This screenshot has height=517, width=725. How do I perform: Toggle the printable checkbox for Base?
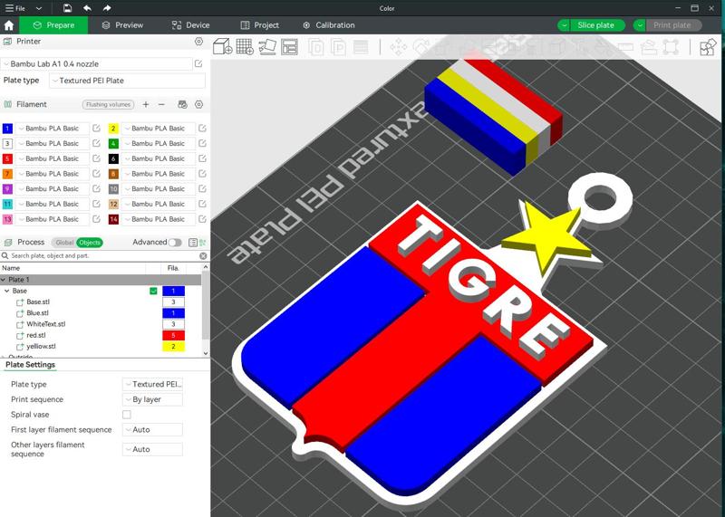pos(153,291)
